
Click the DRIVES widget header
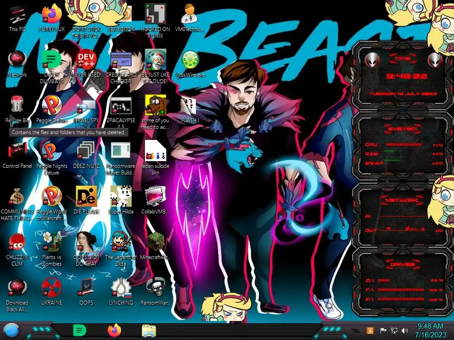click(x=402, y=264)
